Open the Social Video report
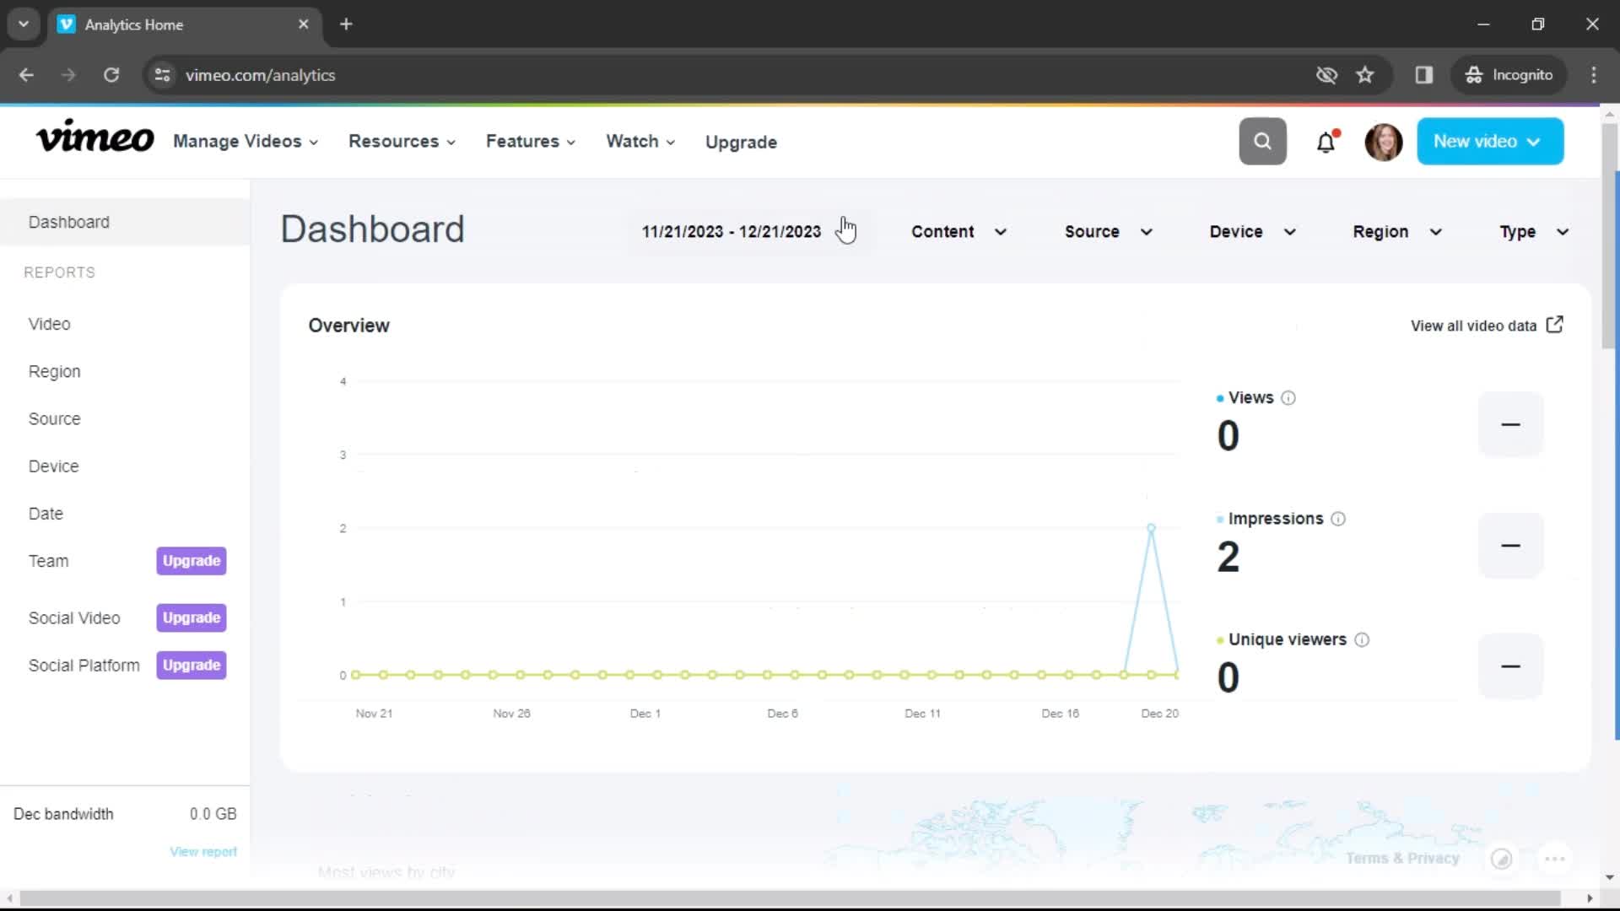Viewport: 1620px width, 911px height. [74, 617]
